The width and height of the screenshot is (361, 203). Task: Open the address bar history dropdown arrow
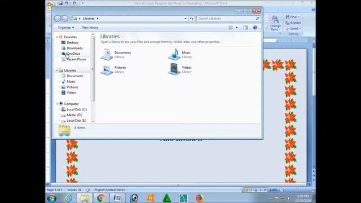click(x=186, y=19)
